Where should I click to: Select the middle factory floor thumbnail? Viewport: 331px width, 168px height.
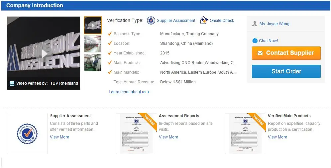coord(93,44)
